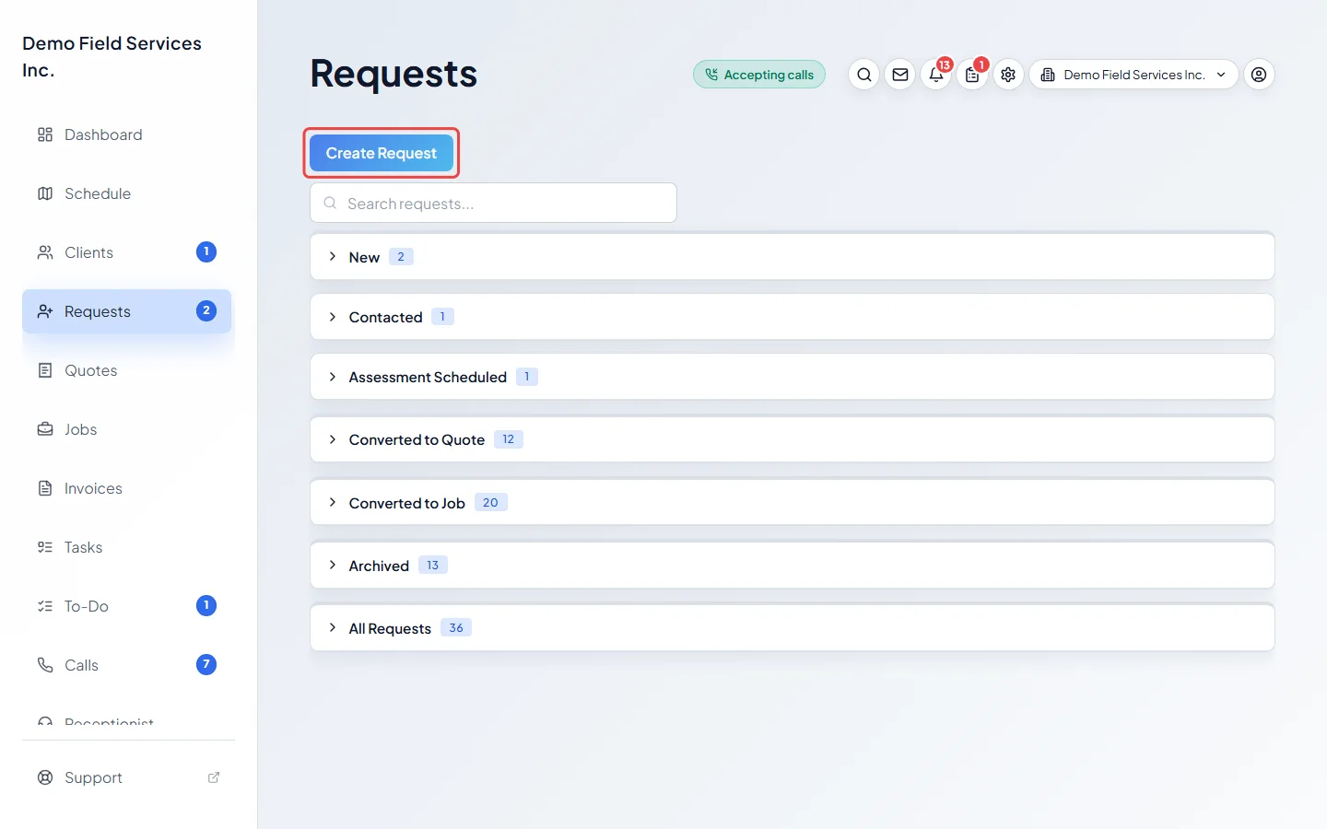Expand the Converted to Quote chevron
1327x829 pixels.
click(x=333, y=439)
